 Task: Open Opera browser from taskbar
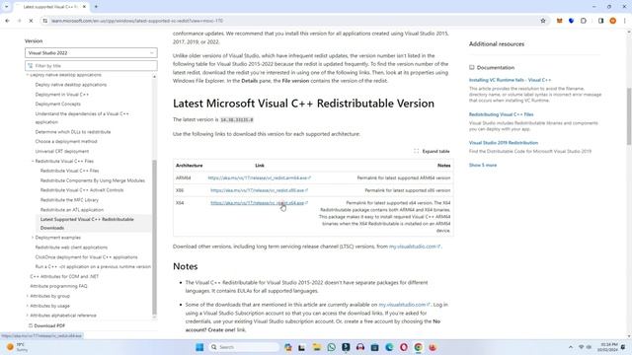tap(404, 347)
